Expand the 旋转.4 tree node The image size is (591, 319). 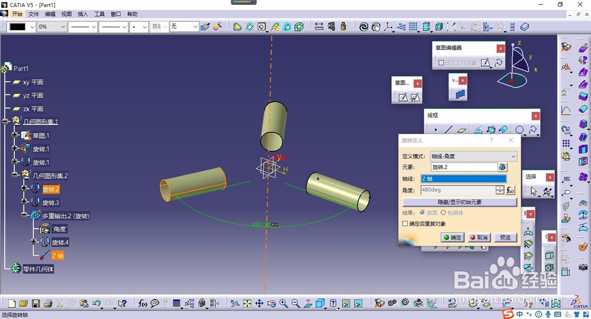[34, 242]
